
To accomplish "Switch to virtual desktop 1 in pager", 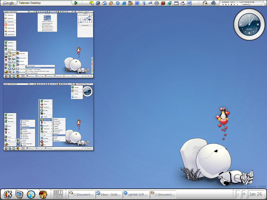I will [x=56, y=192].
